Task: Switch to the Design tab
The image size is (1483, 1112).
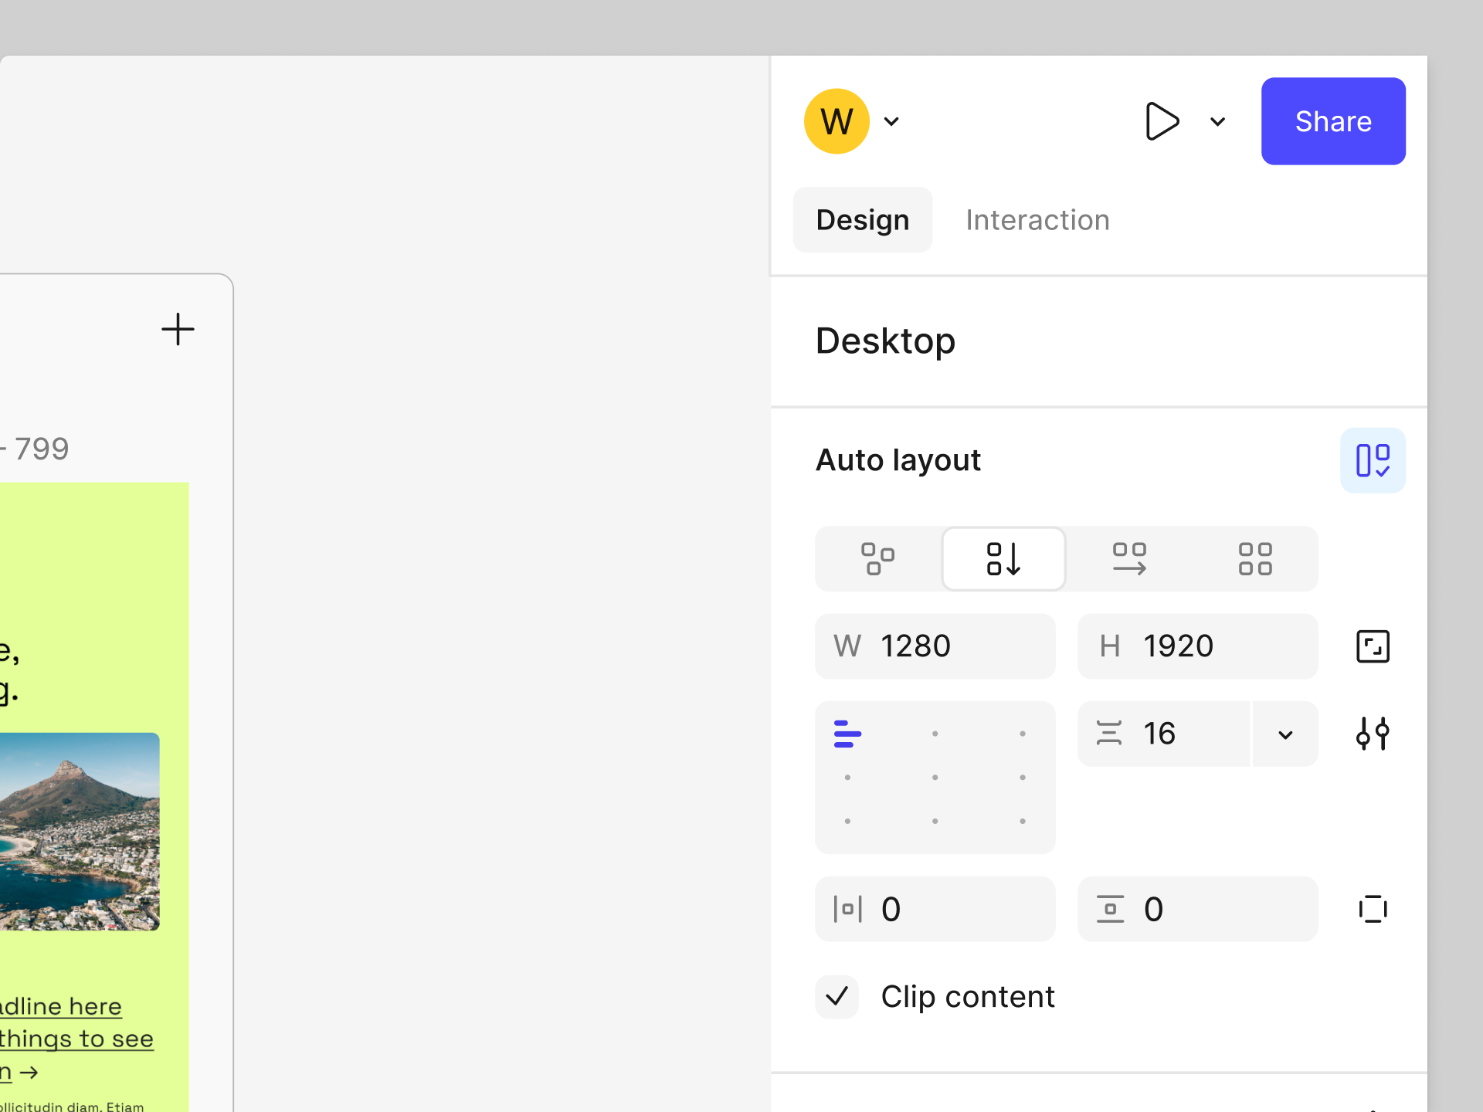Action: (x=862, y=219)
